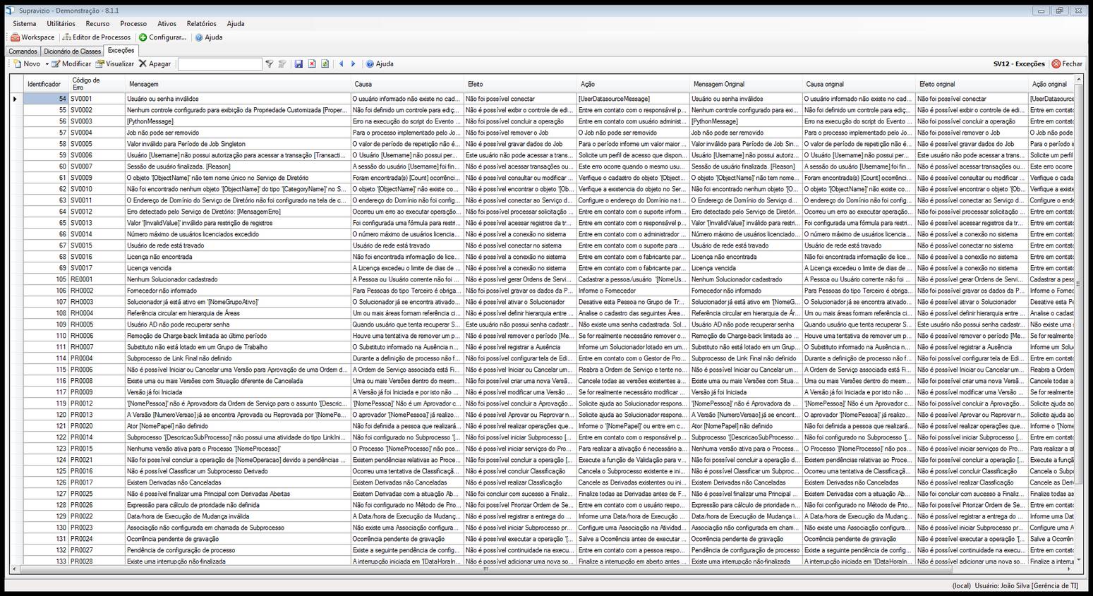The image size is (1093, 596).
Task: Close the tab with the Fechar button
Action: coord(1067,63)
